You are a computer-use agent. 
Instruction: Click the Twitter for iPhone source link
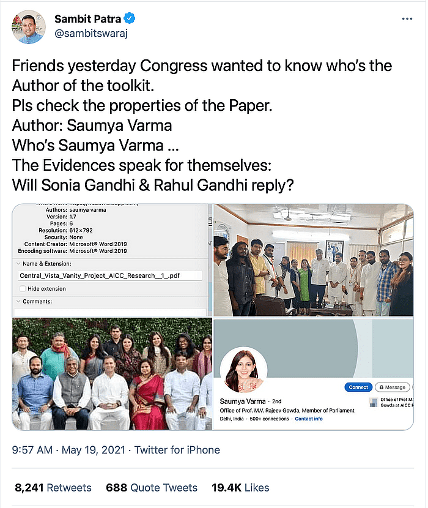tap(177, 450)
